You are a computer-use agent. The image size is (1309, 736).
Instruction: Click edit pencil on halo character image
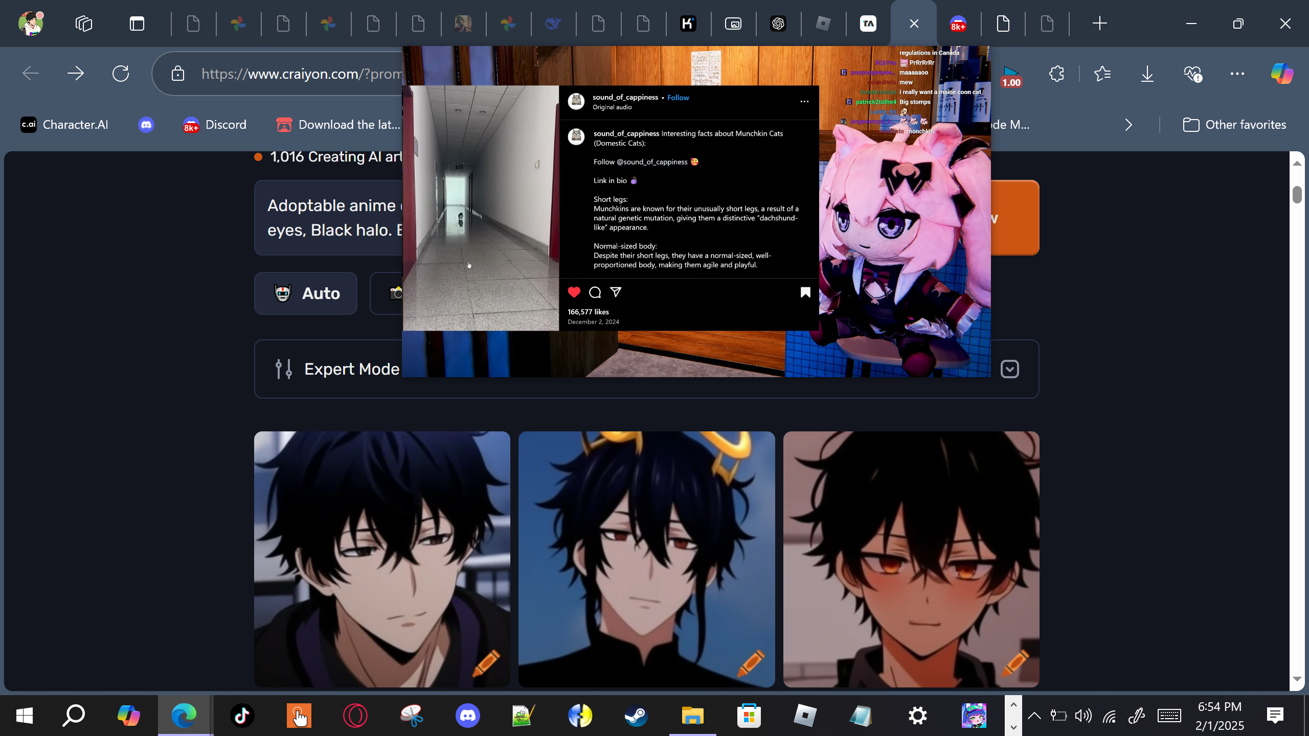tap(751, 663)
